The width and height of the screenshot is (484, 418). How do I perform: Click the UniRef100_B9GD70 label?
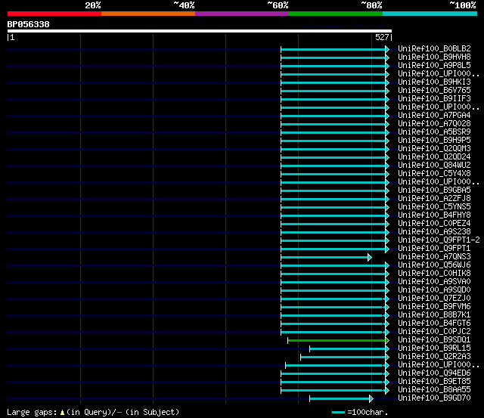click(434, 398)
